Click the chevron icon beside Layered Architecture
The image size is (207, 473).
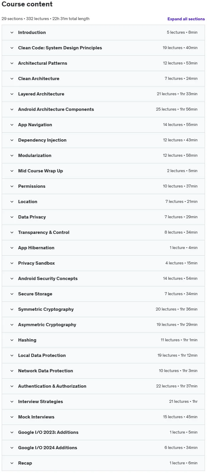pyautogui.click(x=12, y=94)
